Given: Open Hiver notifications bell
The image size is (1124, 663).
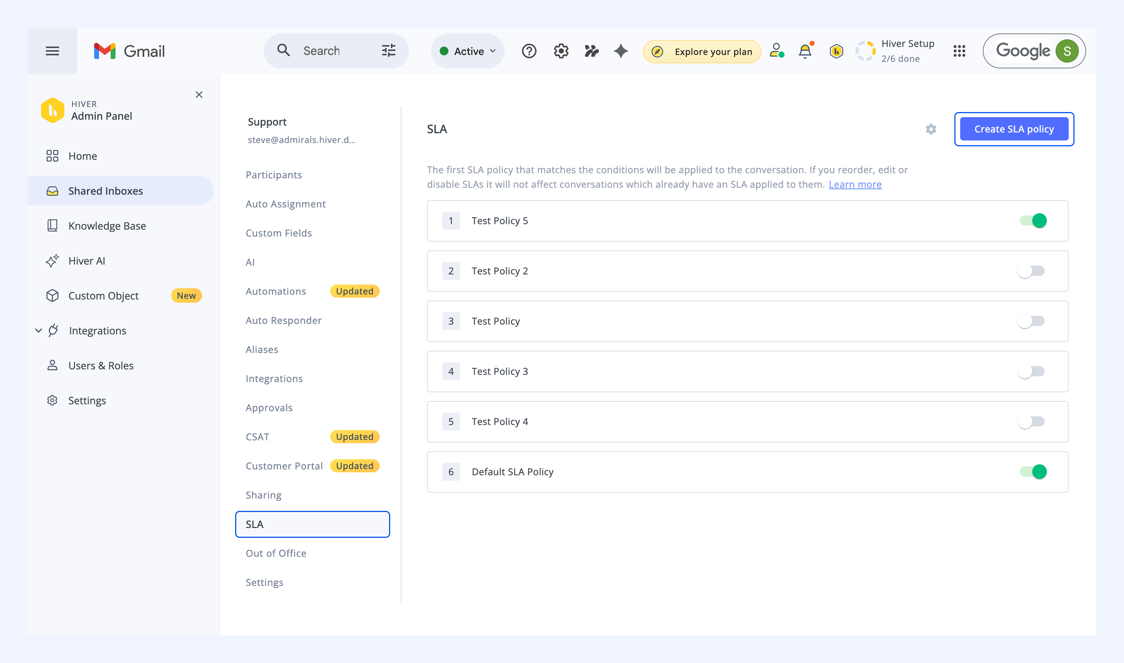Looking at the screenshot, I should pyautogui.click(x=806, y=51).
